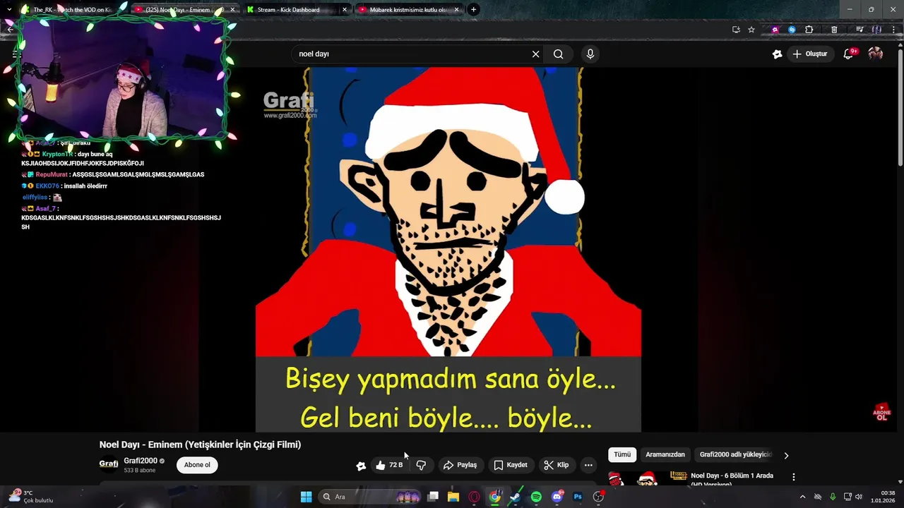Open Discord from taskbar
Screen dimensions: 904x508
[x=557, y=497]
